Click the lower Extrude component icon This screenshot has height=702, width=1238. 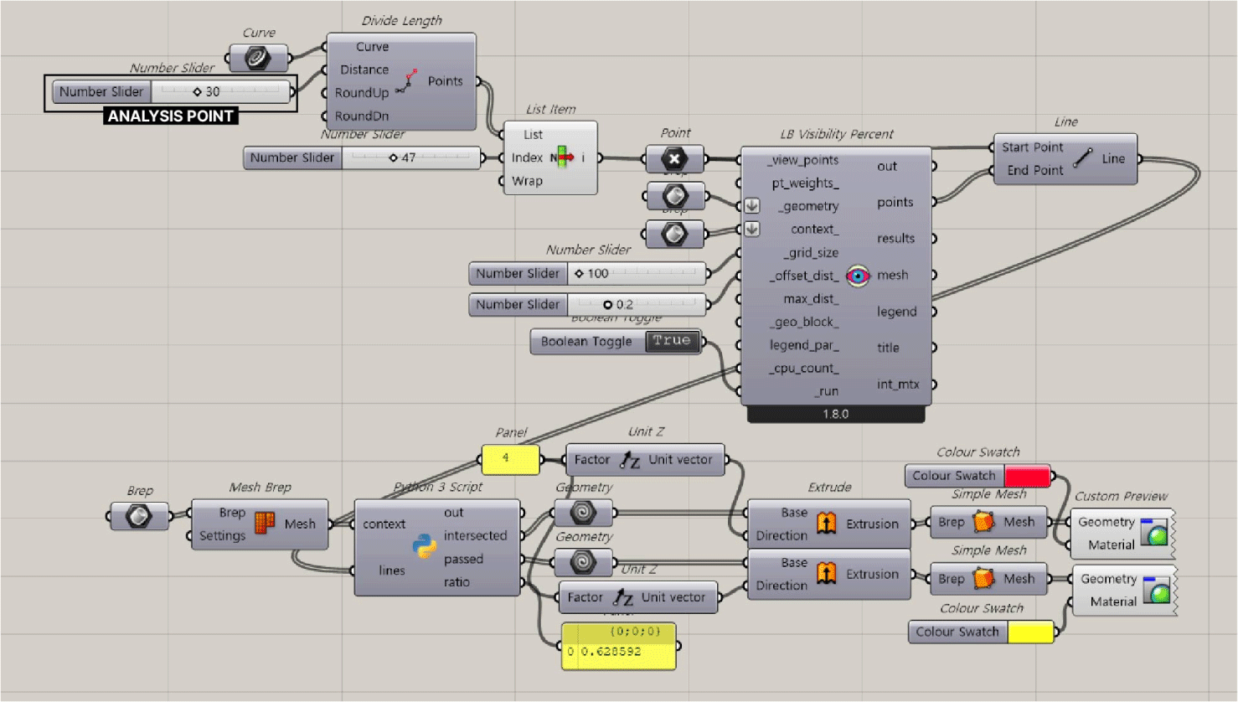tap(827, 574)
